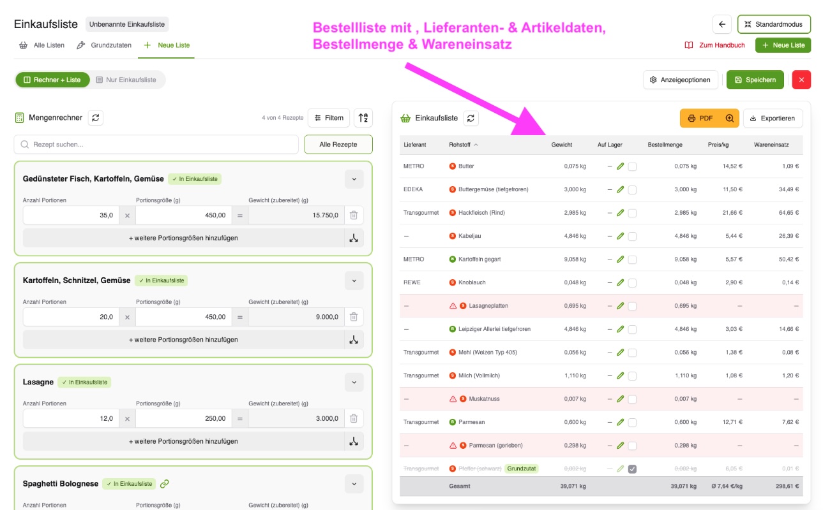Viewport: 823px width, 510px height.
Task: Click the pencil icon in Kartoffeln gegart row
Action: [620, 259]
